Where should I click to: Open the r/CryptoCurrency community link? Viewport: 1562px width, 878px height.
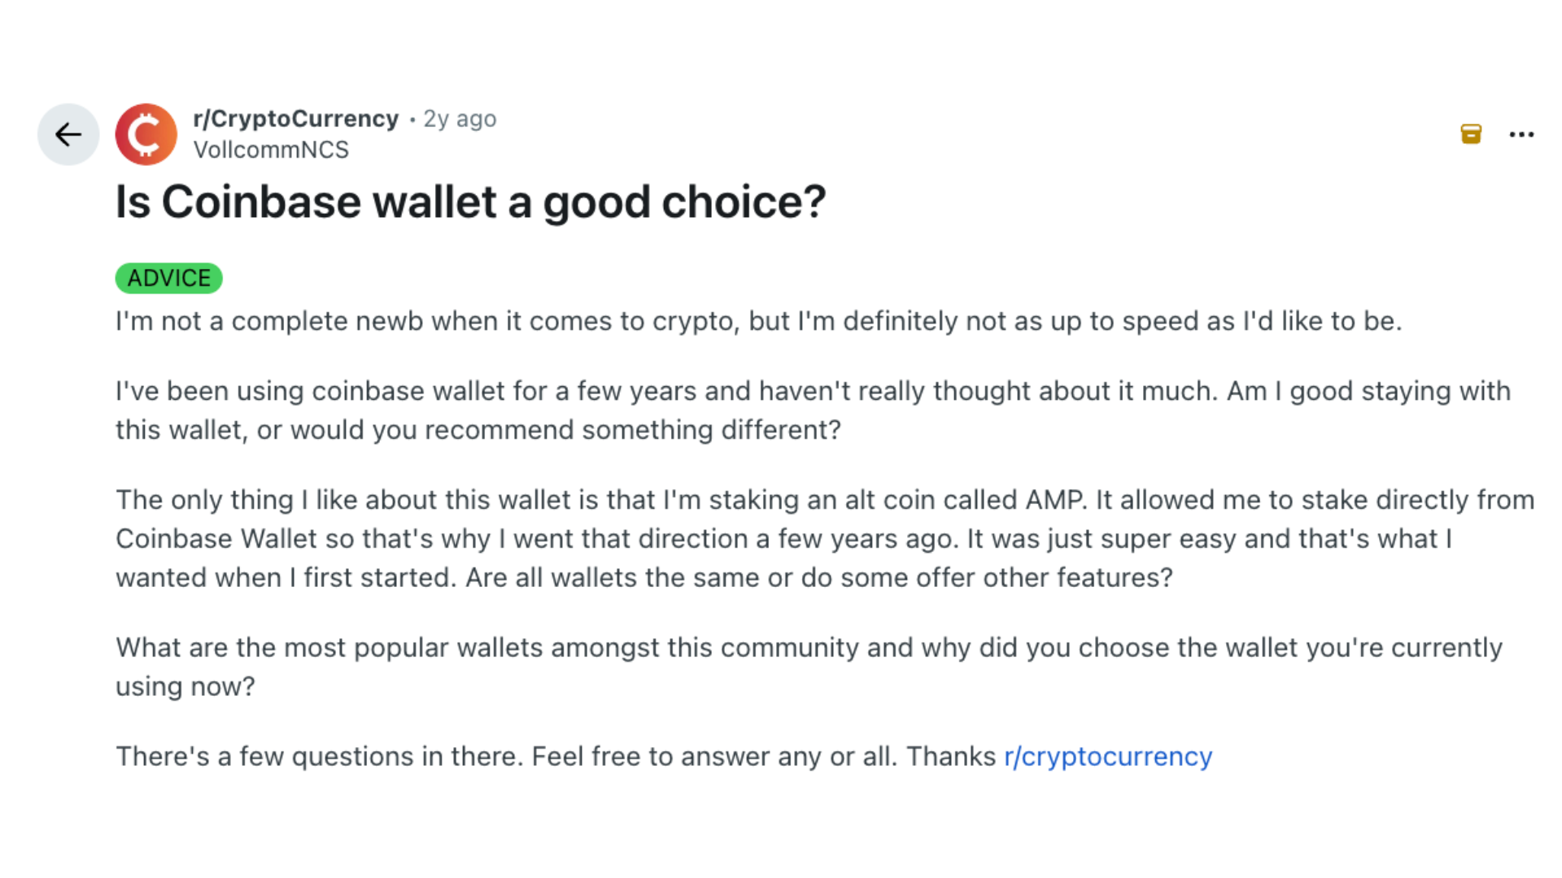tap(296, 119)
